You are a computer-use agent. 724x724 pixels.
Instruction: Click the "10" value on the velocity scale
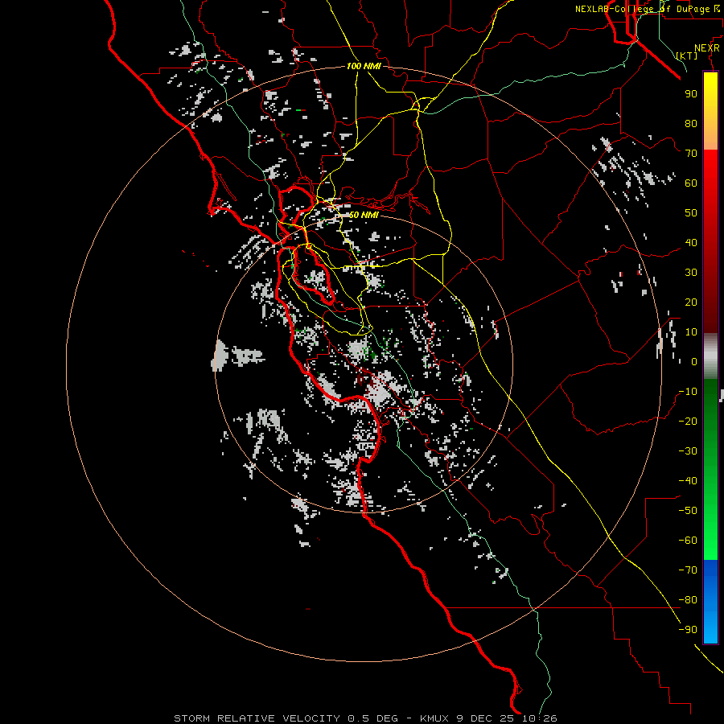tap(691, 332)
